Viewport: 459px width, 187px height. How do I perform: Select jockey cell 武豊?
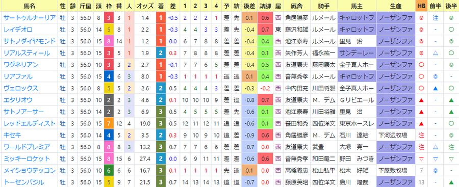click(x=323, y=147)
